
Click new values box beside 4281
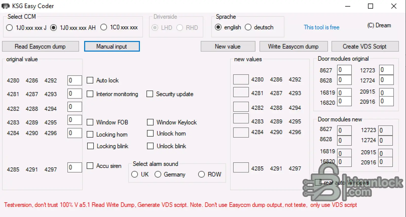(x=241, y=92)
